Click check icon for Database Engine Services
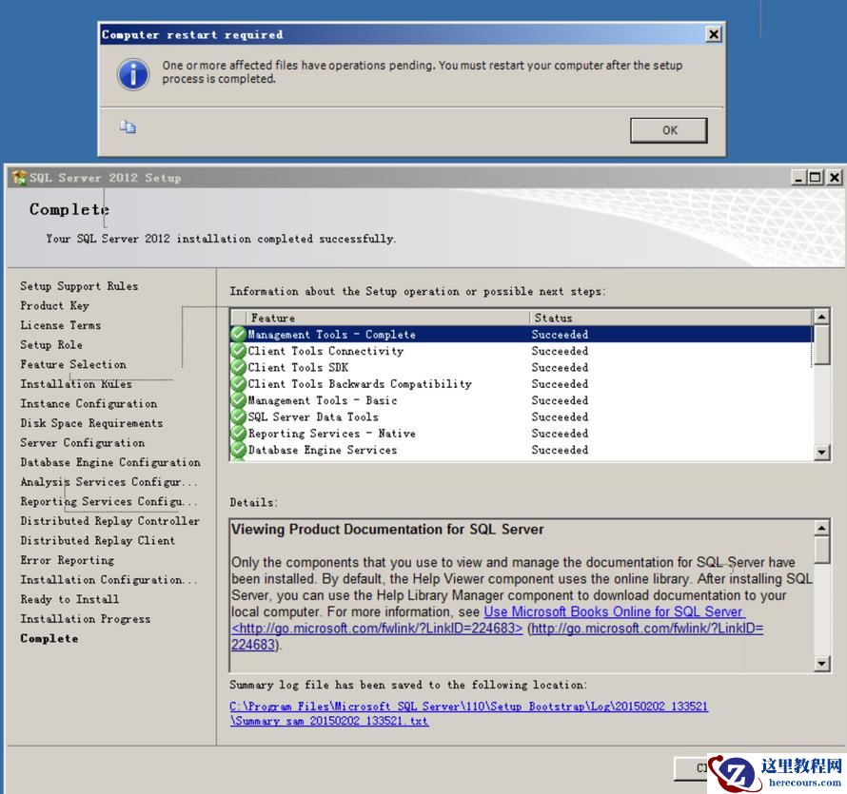This screenshot has height=794, width=847. (x=238, y=450)
